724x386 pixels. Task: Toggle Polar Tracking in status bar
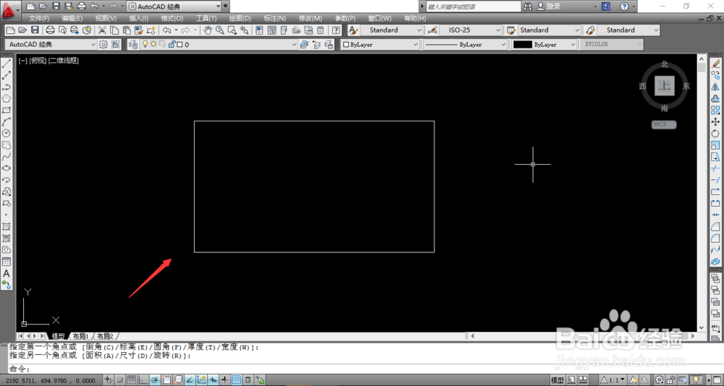[155, 380]
